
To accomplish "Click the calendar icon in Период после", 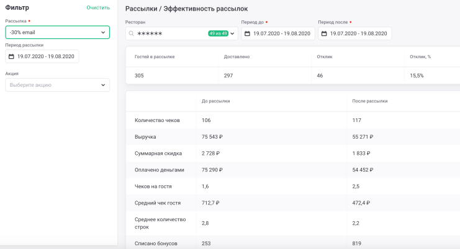I will 324,33.
